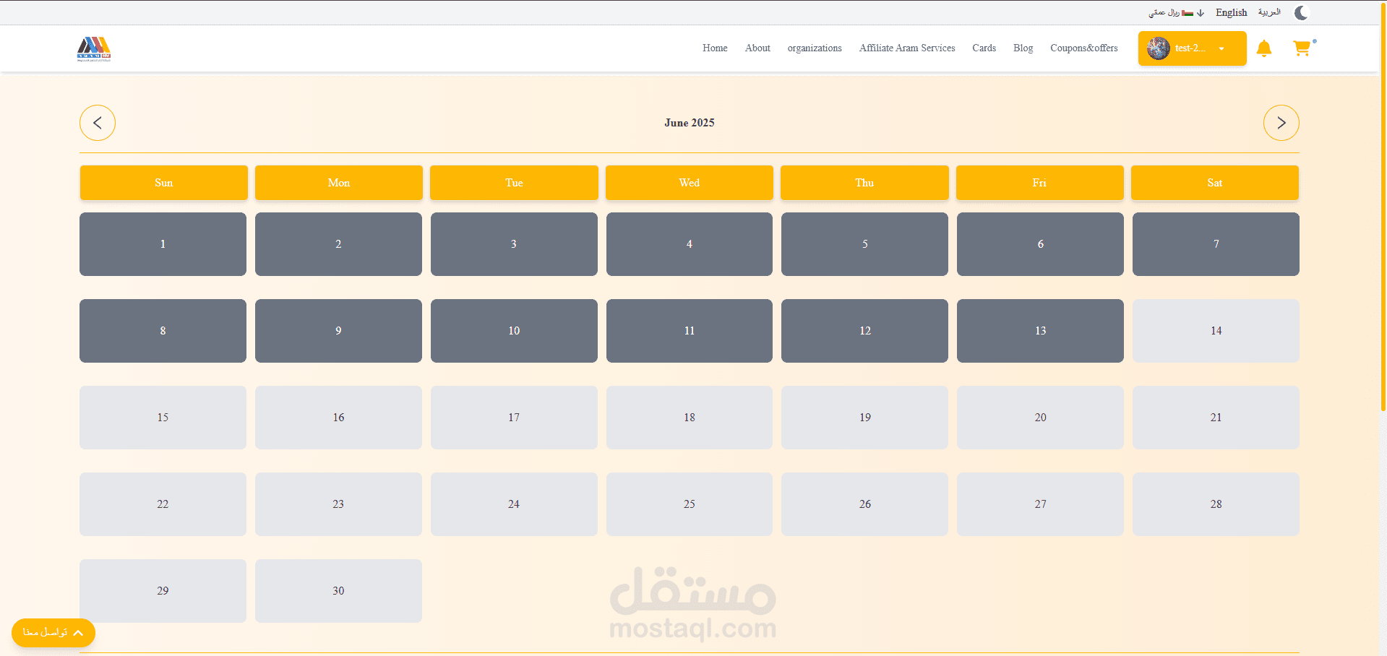1387x656 pixels.
Task: Click the Sun column header
Action: [x=163, y=183]
